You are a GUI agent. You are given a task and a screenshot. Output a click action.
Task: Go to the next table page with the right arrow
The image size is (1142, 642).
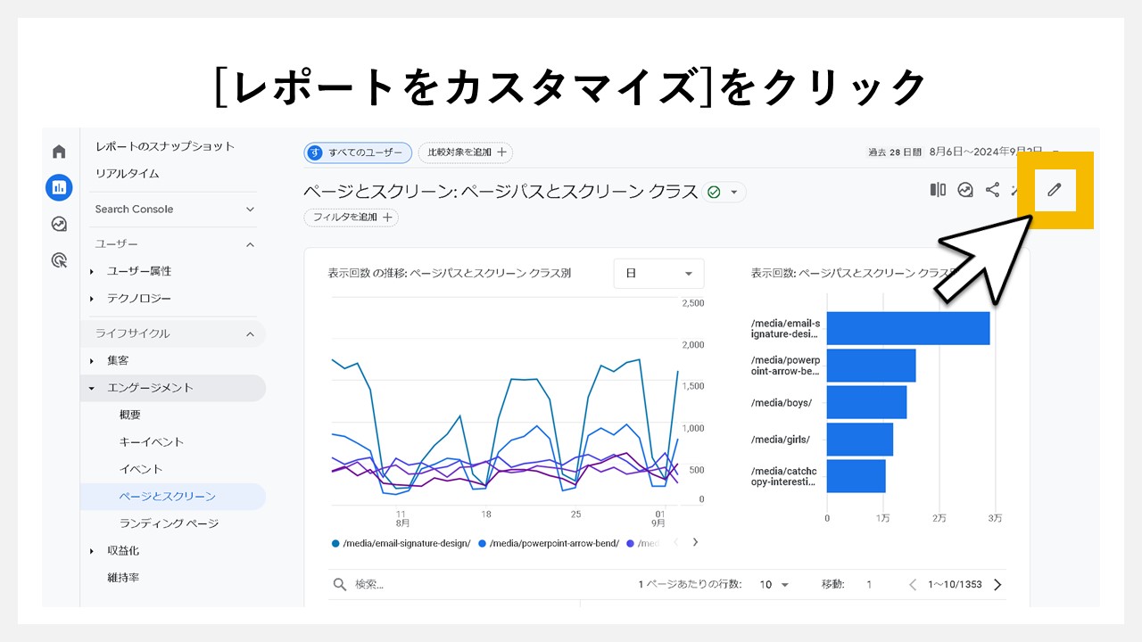pos(997,584)
